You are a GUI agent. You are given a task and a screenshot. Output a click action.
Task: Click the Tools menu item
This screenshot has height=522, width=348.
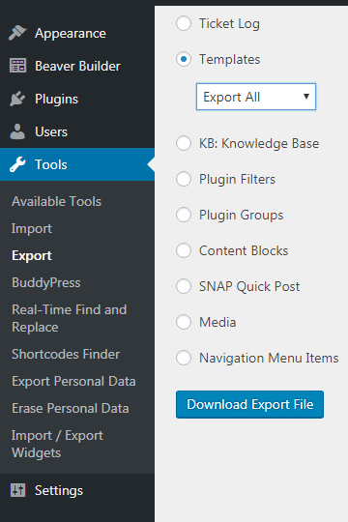pos(77,164)
